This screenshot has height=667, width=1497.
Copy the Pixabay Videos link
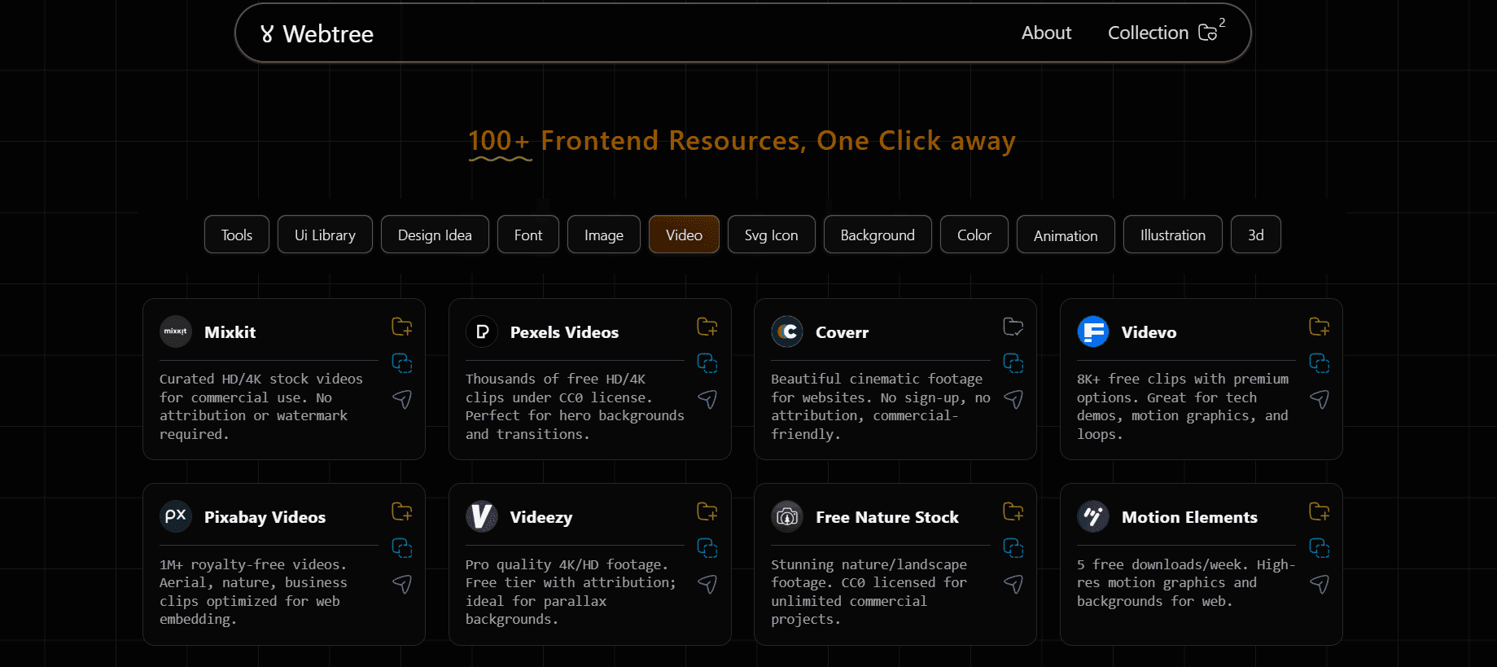tap(402, 548)
